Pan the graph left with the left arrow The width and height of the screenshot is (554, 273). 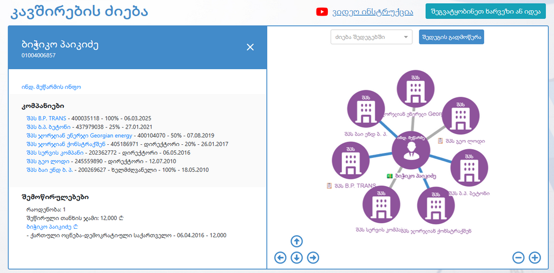(x=280, y=258)
